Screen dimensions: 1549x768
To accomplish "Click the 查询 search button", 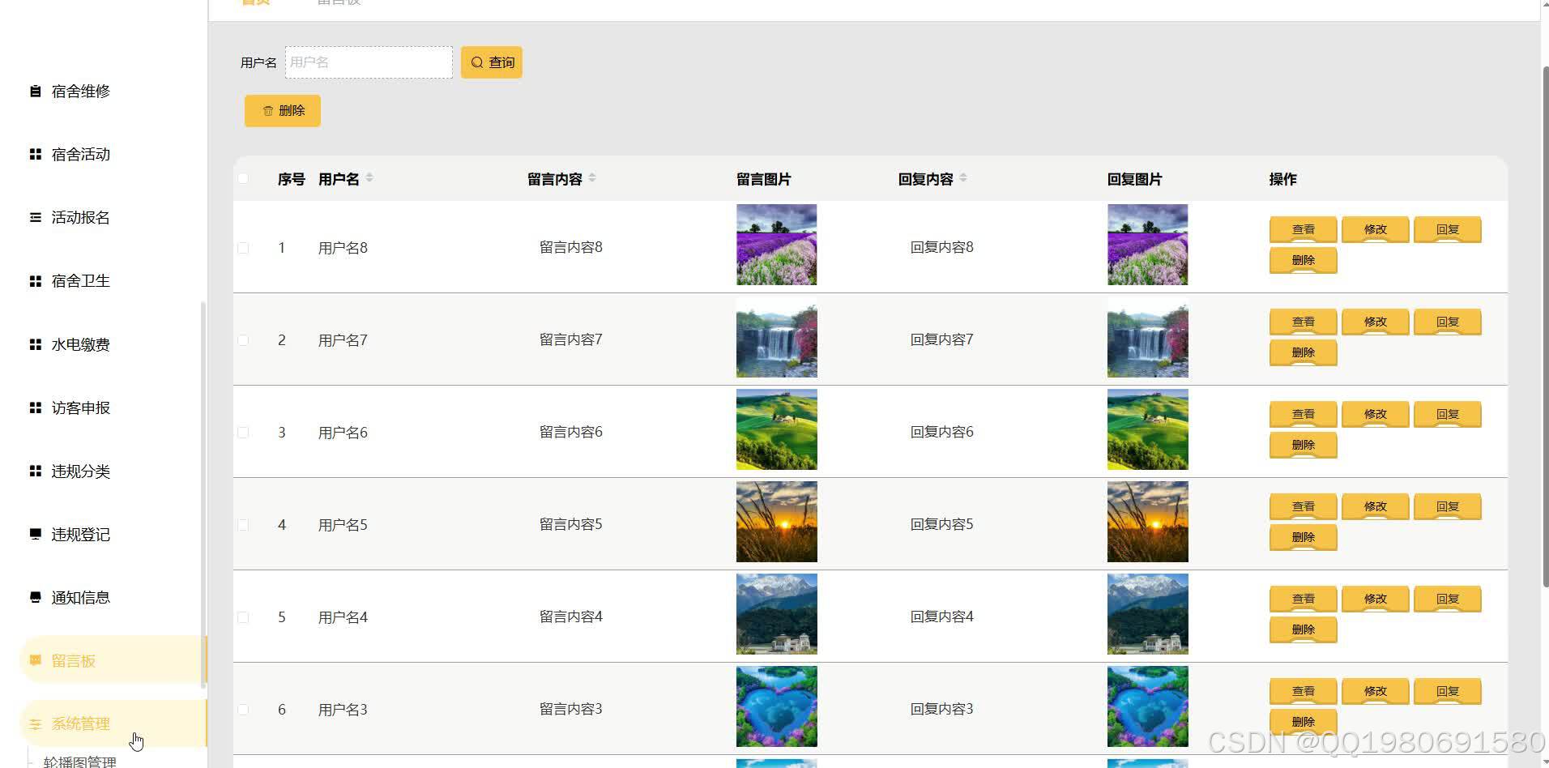I will pos(492,62).
